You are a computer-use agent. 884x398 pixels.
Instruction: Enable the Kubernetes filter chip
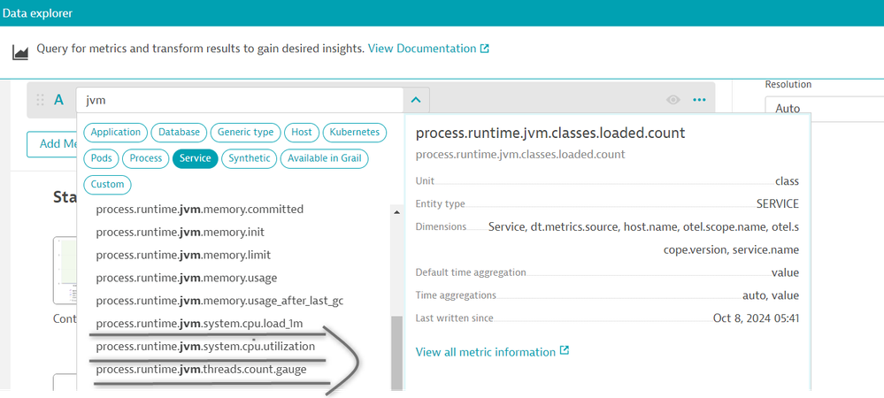click(354, 132)
